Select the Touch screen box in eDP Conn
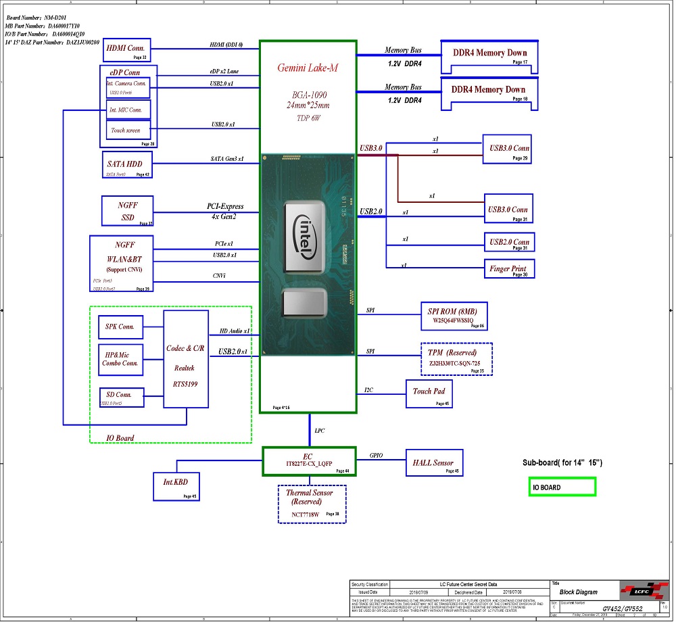 coord(128,130)
